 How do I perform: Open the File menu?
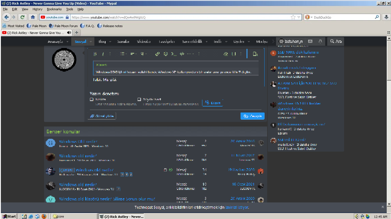(x=5, y=9)
